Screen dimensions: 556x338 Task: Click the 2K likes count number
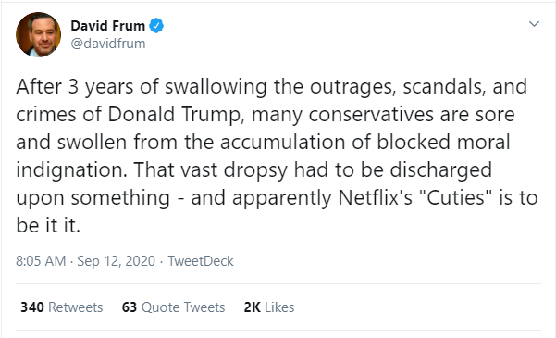click(253, 307)
